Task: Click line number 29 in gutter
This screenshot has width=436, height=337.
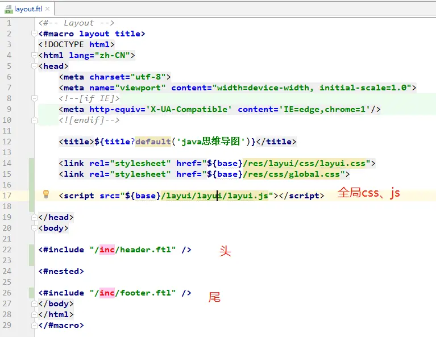Action: (7, 325)
